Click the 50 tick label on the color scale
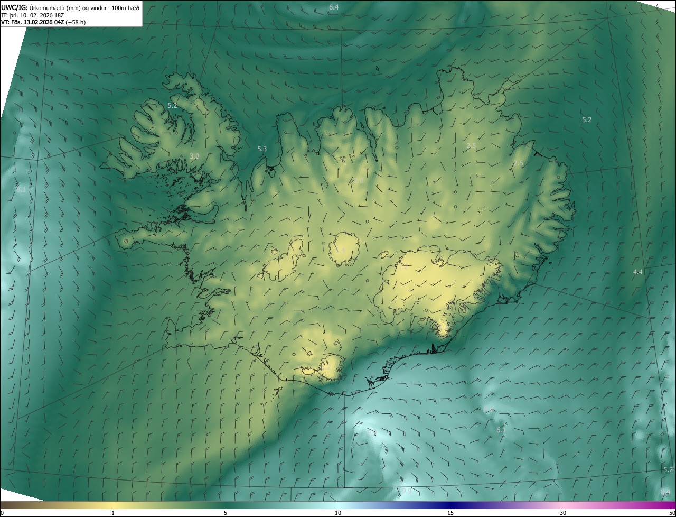 click(672, 513)
